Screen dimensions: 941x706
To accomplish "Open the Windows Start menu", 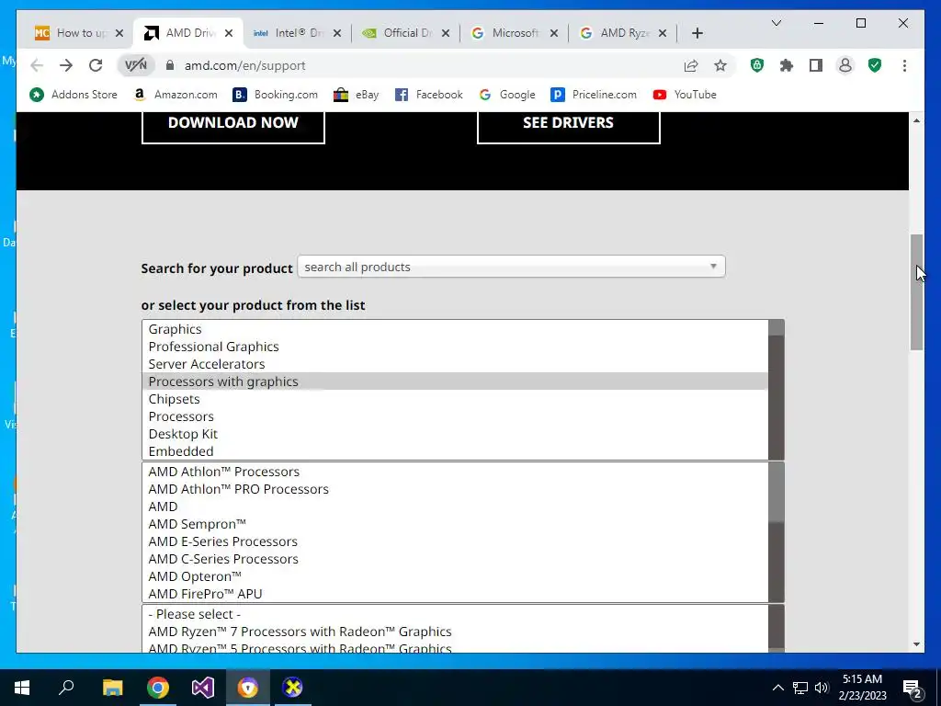I will (22, 688).
